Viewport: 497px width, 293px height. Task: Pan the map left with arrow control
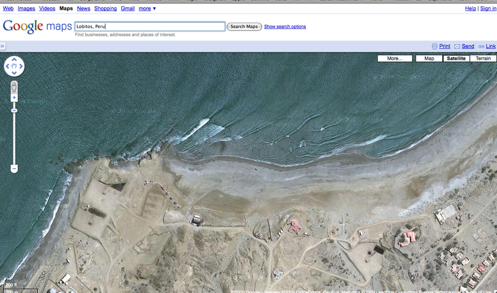point(7,66)
